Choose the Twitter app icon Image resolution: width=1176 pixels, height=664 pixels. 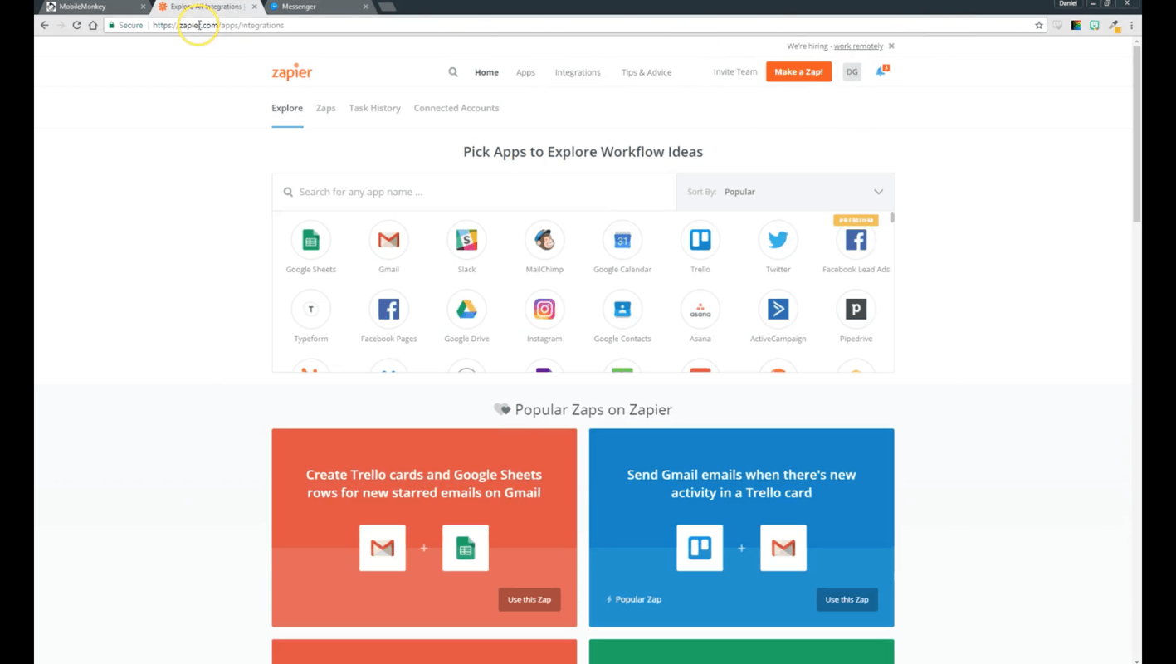pyautogui.click(x=778, y=240)
